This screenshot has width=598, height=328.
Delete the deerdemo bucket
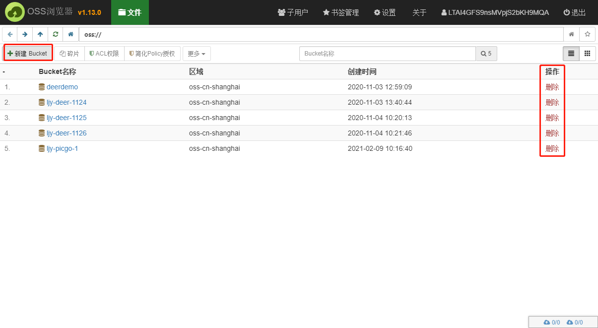pyautogui.click(x=552, y=87)
